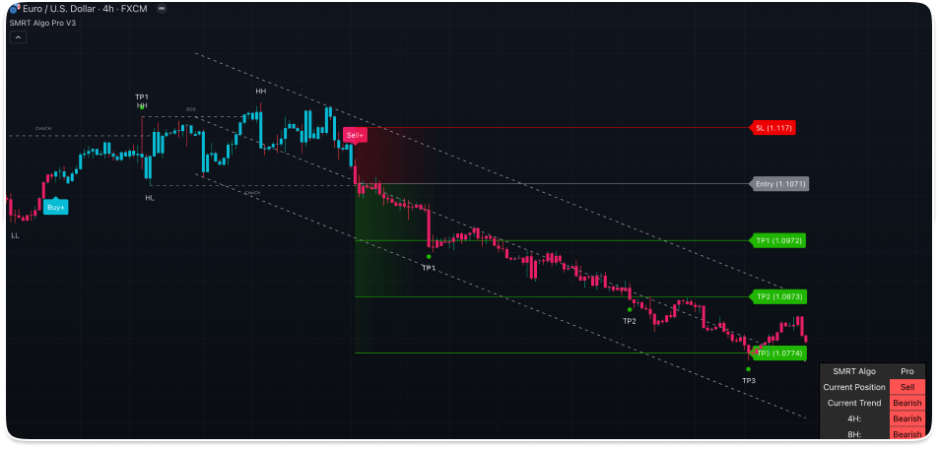Screen dimensions: 939x449
Task: Click the 4H Bearish status cell
Action: (x=907, y=418)
